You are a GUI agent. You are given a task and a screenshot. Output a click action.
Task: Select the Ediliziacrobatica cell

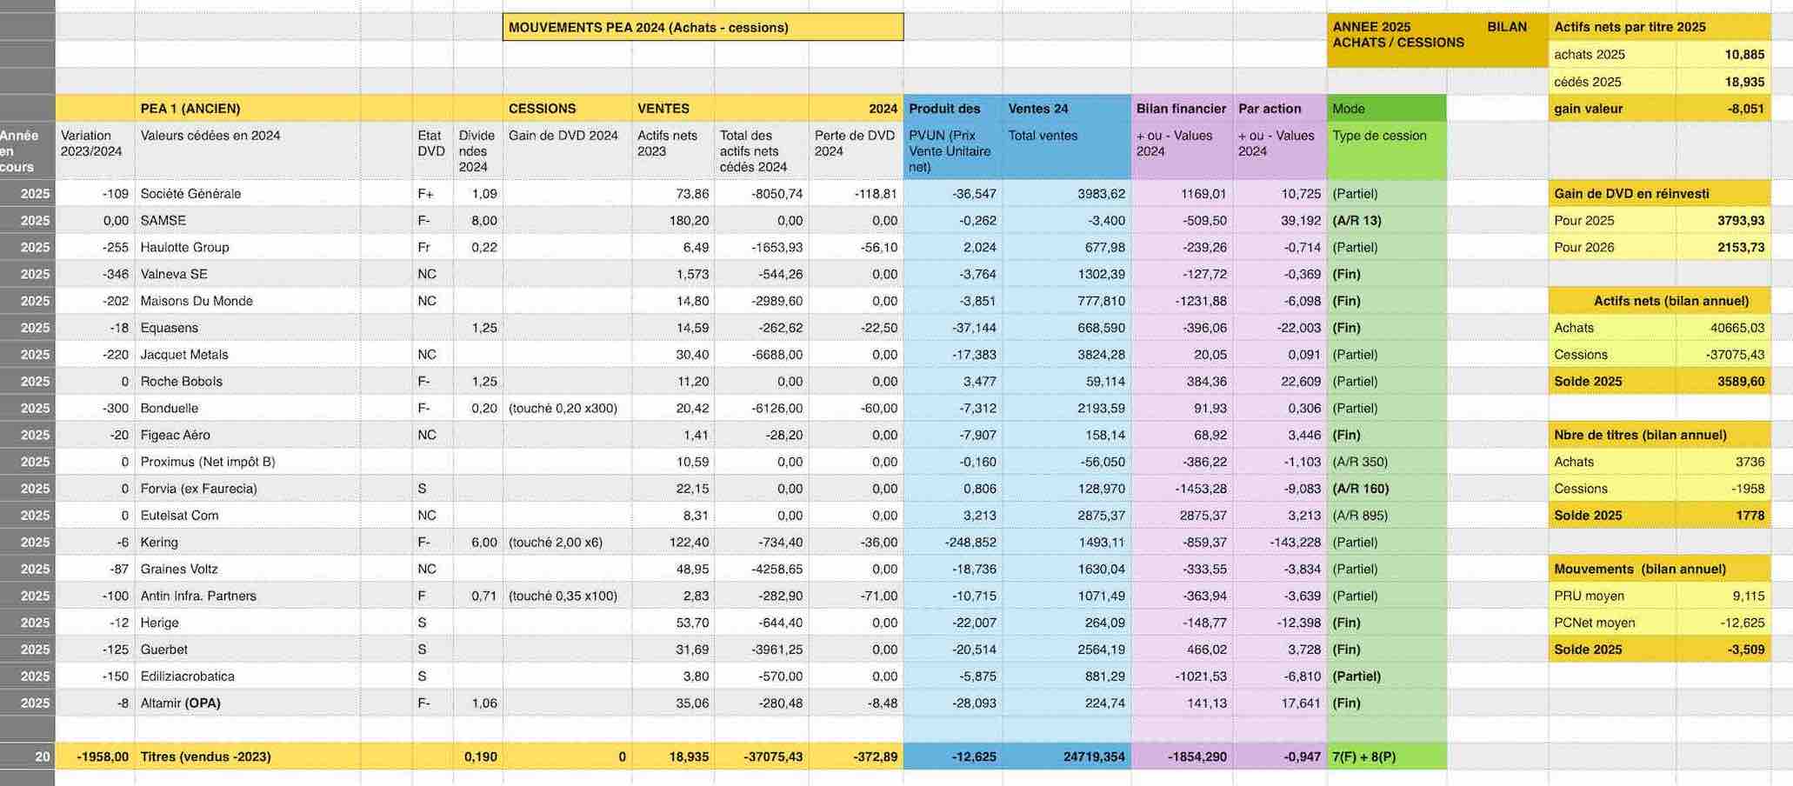248,676
